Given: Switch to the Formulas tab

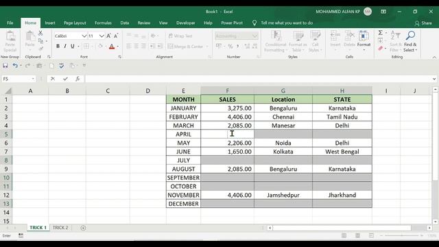Looking at the screenshot, I should pos(103,23).
